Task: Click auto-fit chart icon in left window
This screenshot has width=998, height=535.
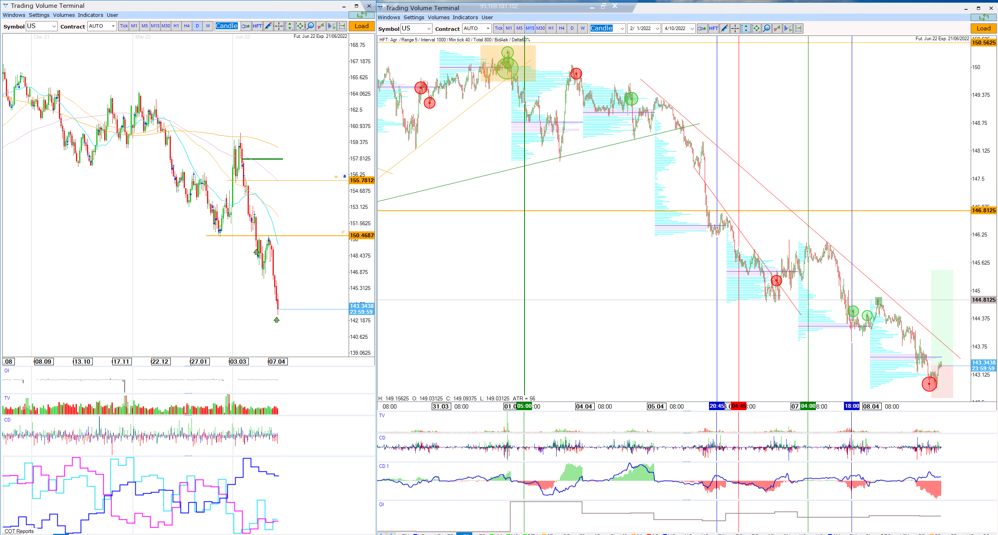Action: 300,26
